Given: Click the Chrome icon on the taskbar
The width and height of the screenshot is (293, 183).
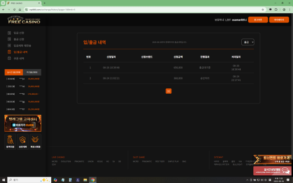Looking at the screenshot, I should (x=93, y=180).
